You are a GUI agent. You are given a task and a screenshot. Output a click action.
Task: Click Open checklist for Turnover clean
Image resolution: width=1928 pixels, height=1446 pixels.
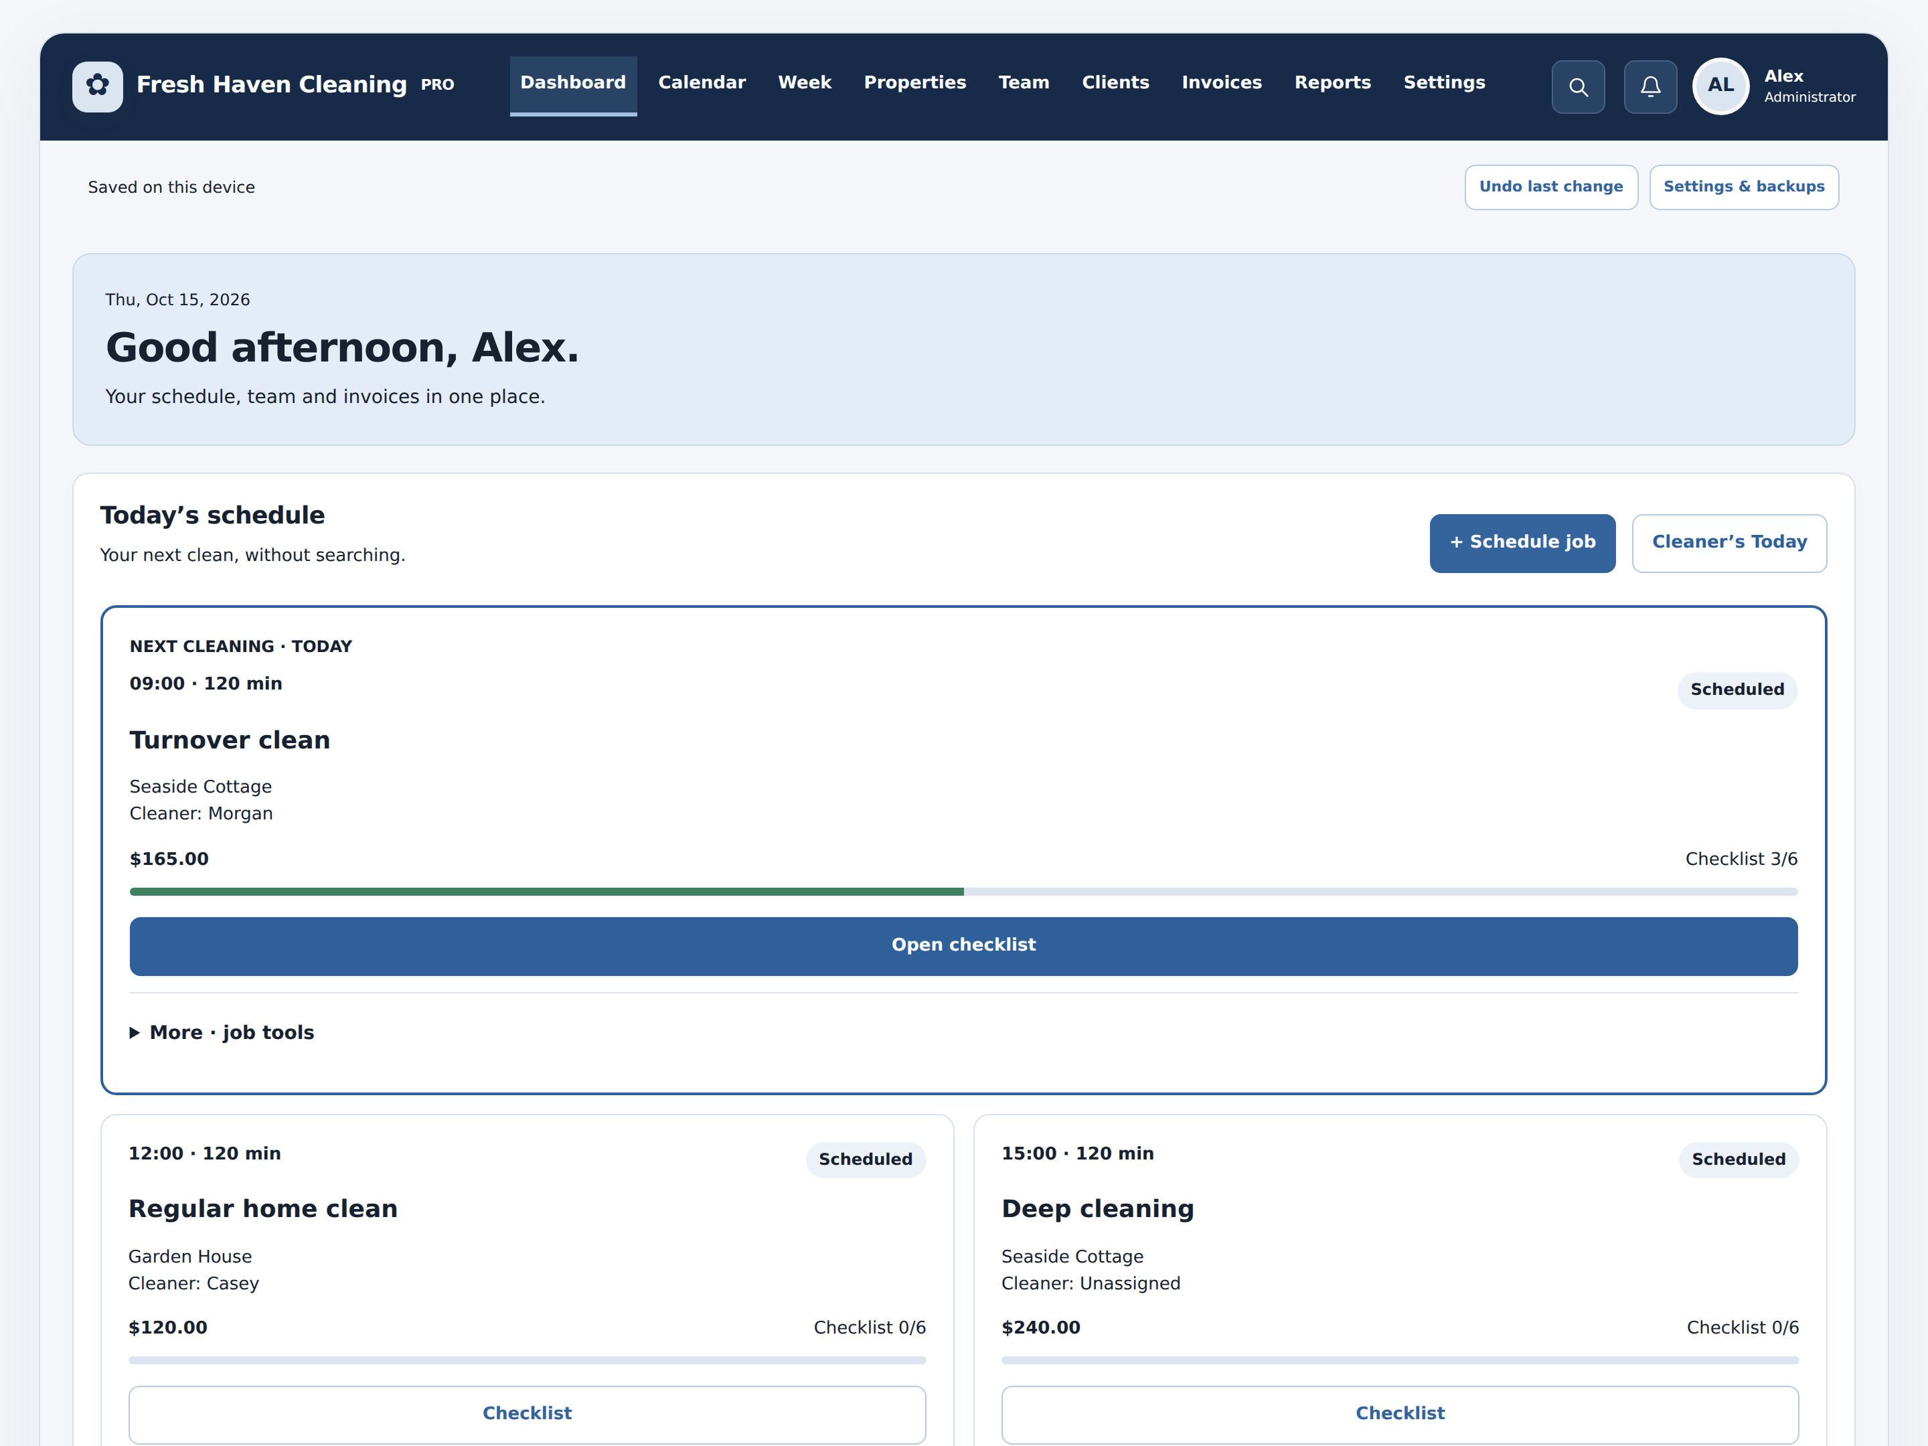tap(964, 946)
